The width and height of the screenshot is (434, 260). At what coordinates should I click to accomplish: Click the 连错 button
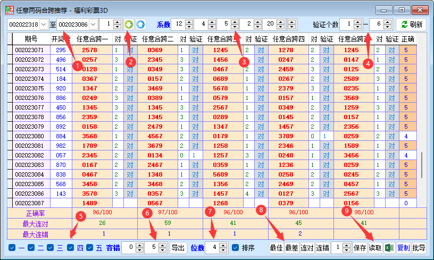323,248
